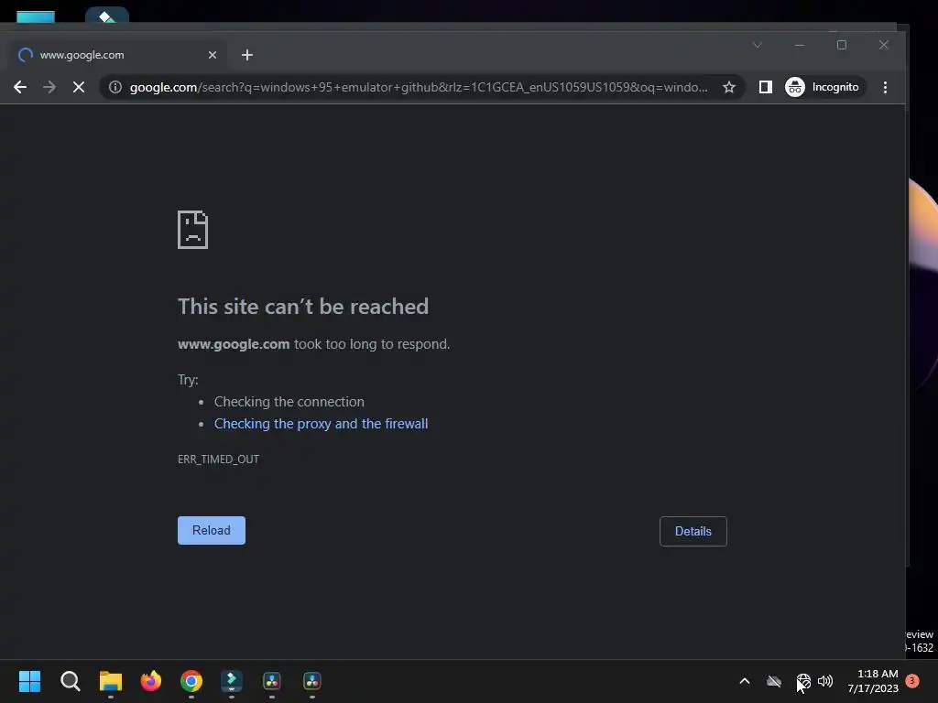This screenshot has height=703, width=938.
Task: Open Chrome's three-dot menu
Action: click(x=886, y=87)
